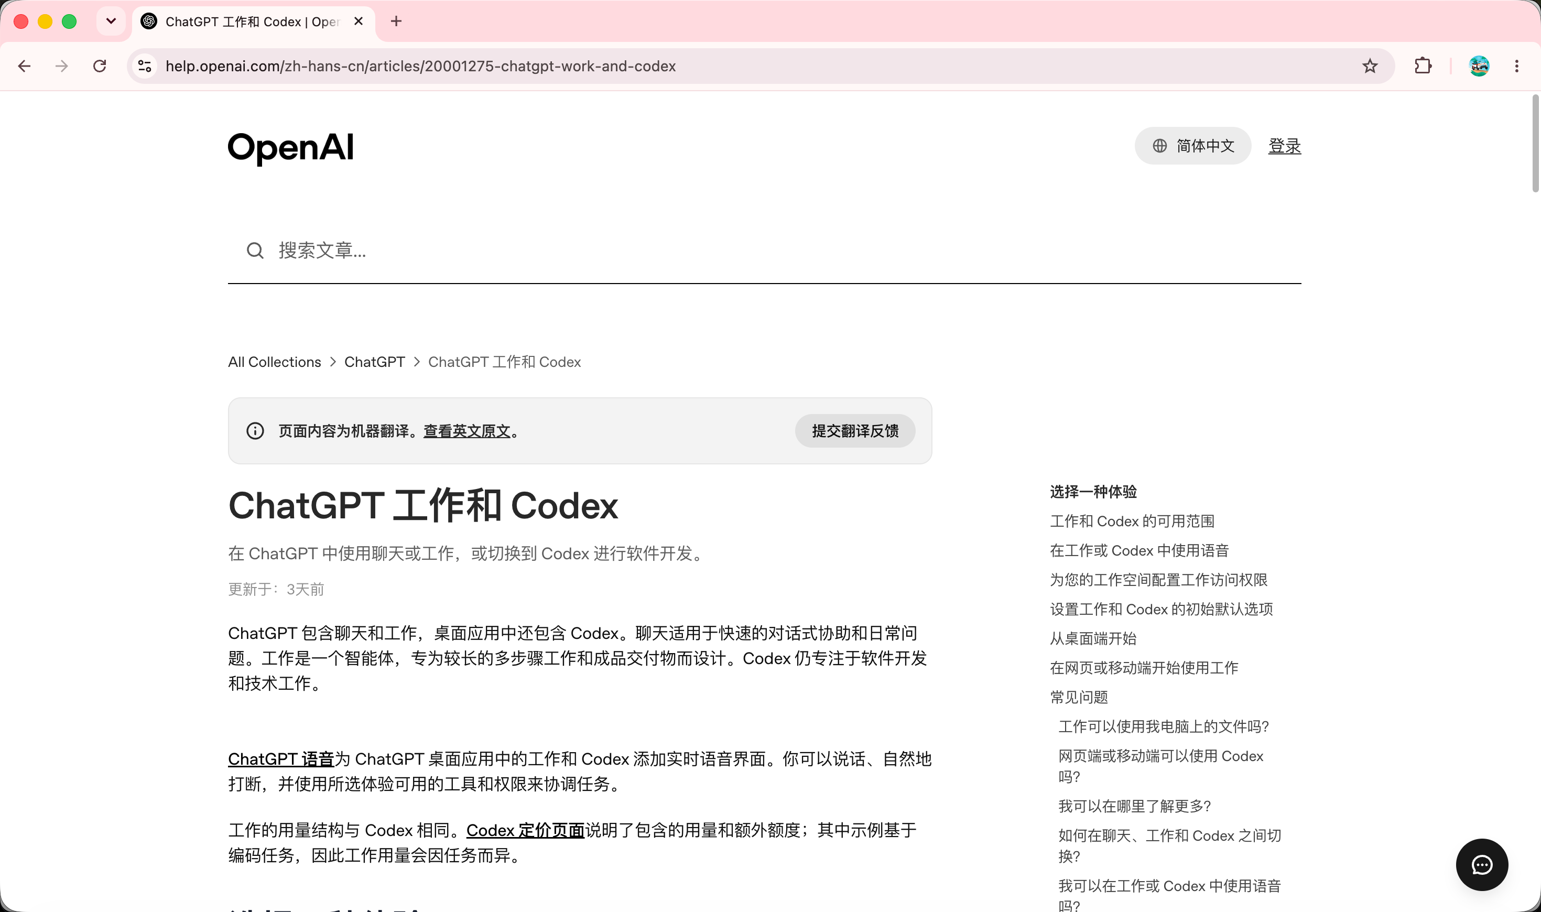The height and width of the screenshot is (912, 1541).
Task: Jump to 在工作或 Codex 中使用语音
Action: 1139,551
